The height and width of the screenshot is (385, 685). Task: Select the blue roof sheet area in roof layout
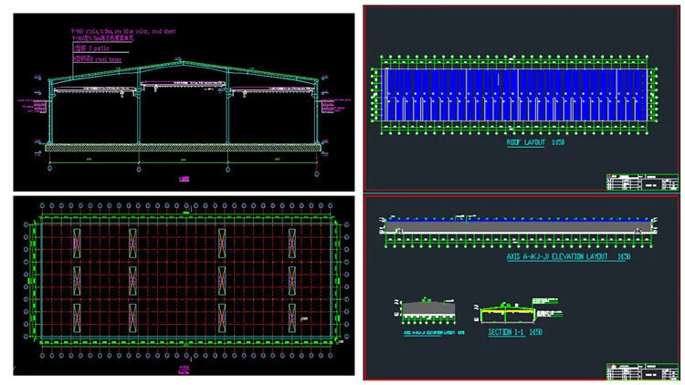(515, 93)
